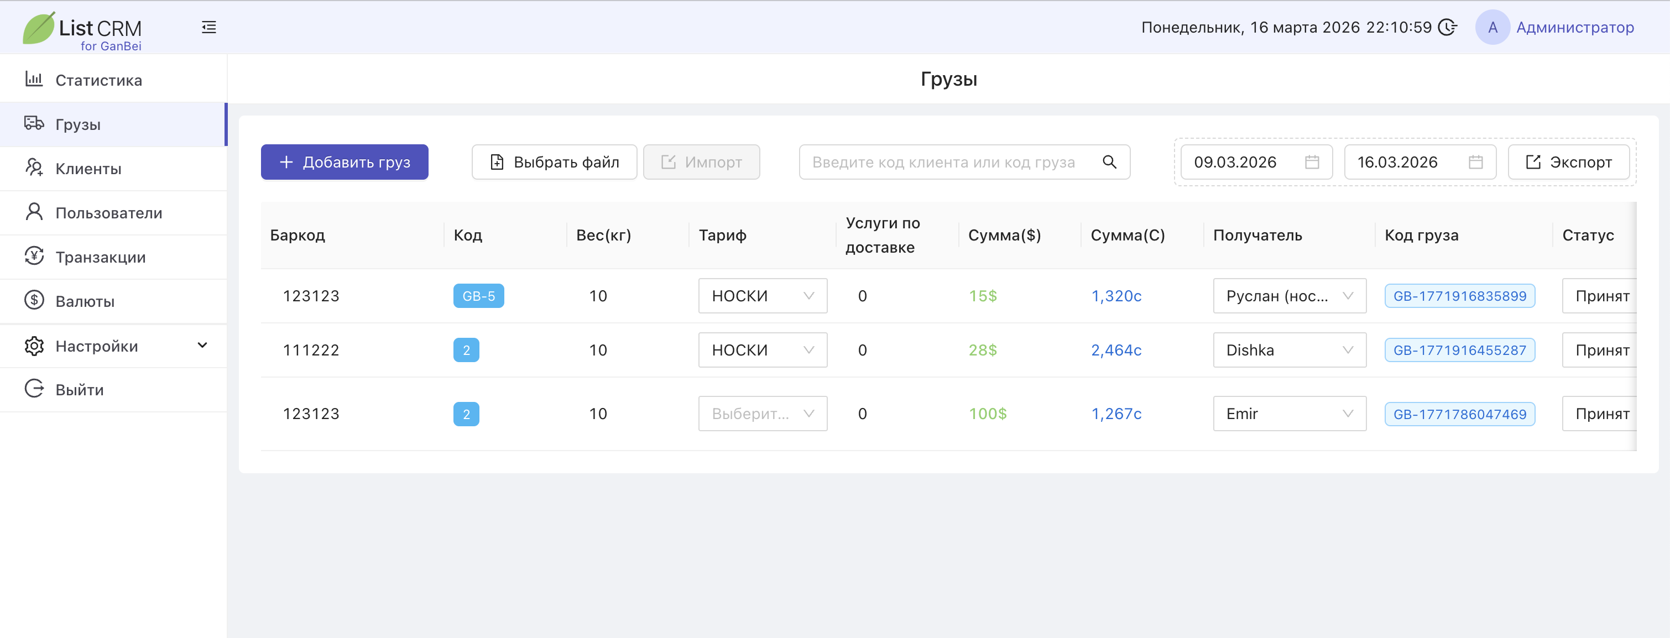Open recipient dropdown showing Dishka
Image resolution: width=1670 pixels, height=638 pixels.
tap(1289, 350)
